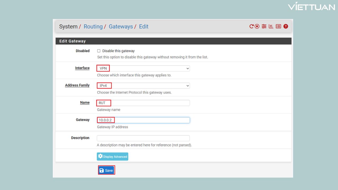Click the Disable this gateway label text
The width and height of the screenshot is (338, 190).
tap(118, 51)
